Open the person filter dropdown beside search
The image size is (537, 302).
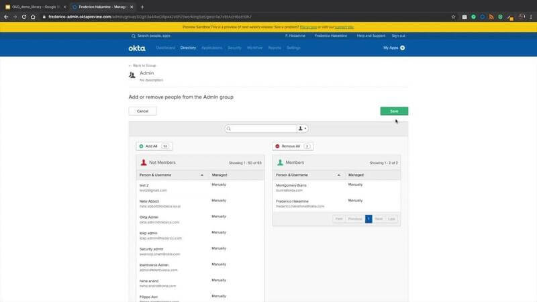302,128
